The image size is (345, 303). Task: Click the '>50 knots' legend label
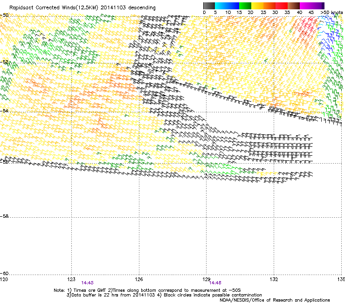[x=331, y=13]
